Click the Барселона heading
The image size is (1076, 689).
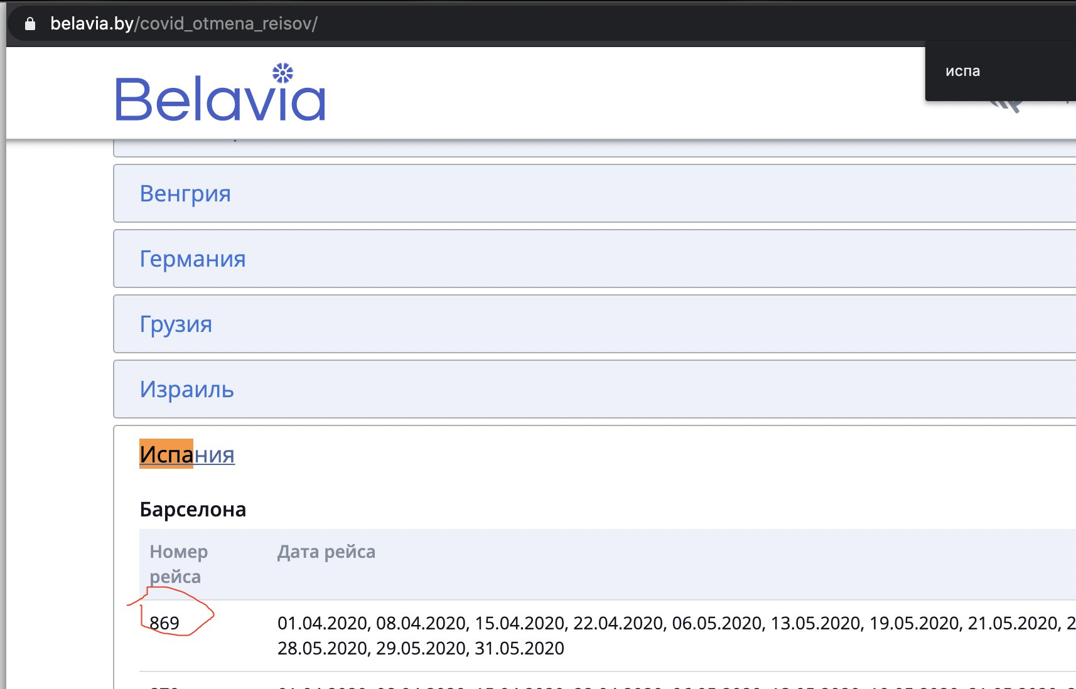point(193,509)
